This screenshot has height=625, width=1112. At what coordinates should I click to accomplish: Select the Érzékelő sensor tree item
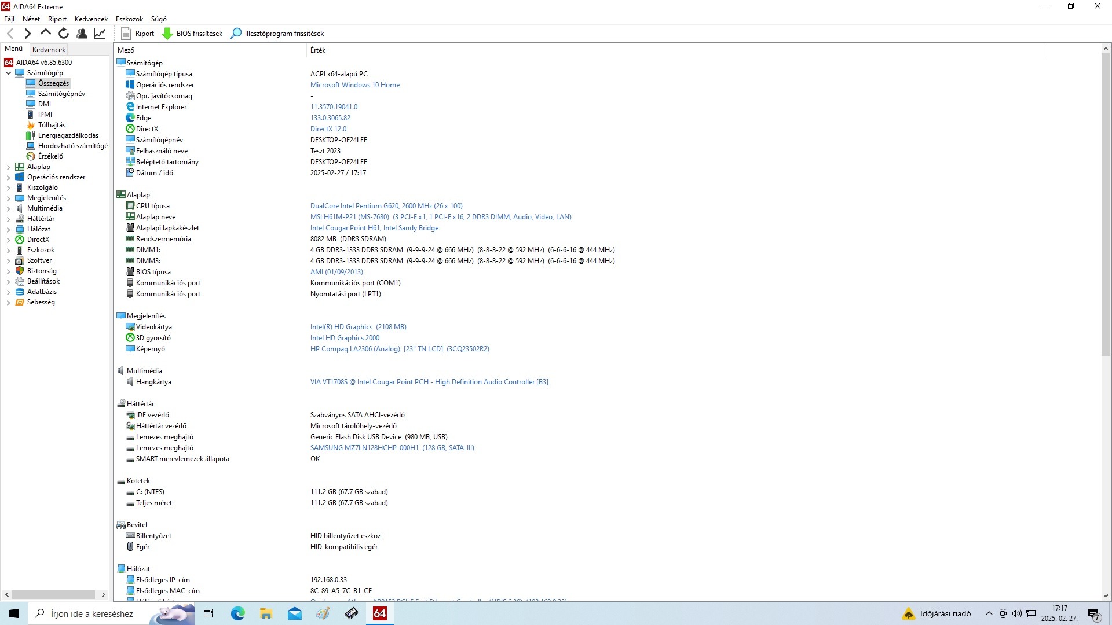coord(50,156)
